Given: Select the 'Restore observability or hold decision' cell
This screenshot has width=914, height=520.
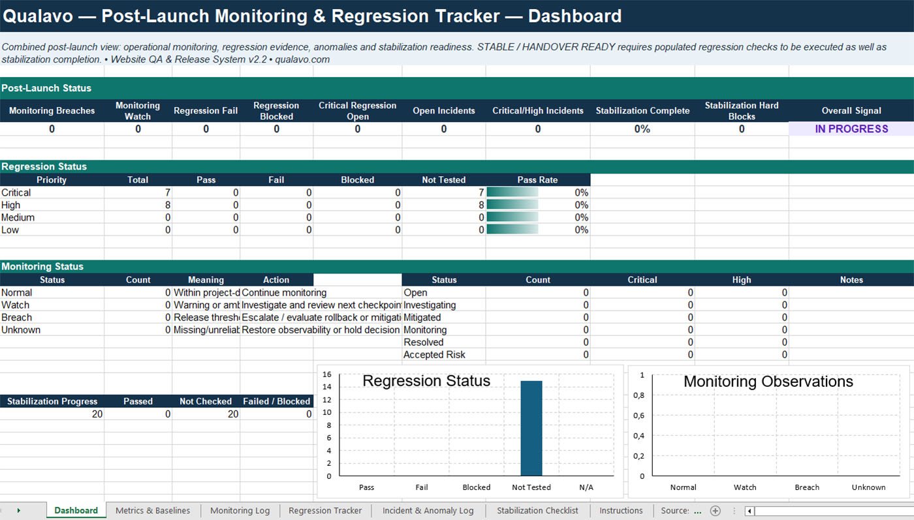Looking at the screenshot, I should coord(321,330).
